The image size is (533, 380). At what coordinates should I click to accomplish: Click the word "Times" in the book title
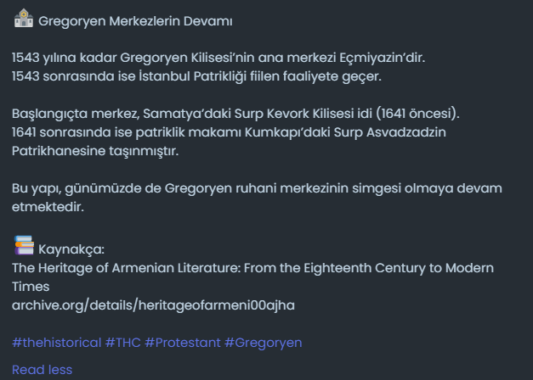pyautogui.click(x=31, y=286)
